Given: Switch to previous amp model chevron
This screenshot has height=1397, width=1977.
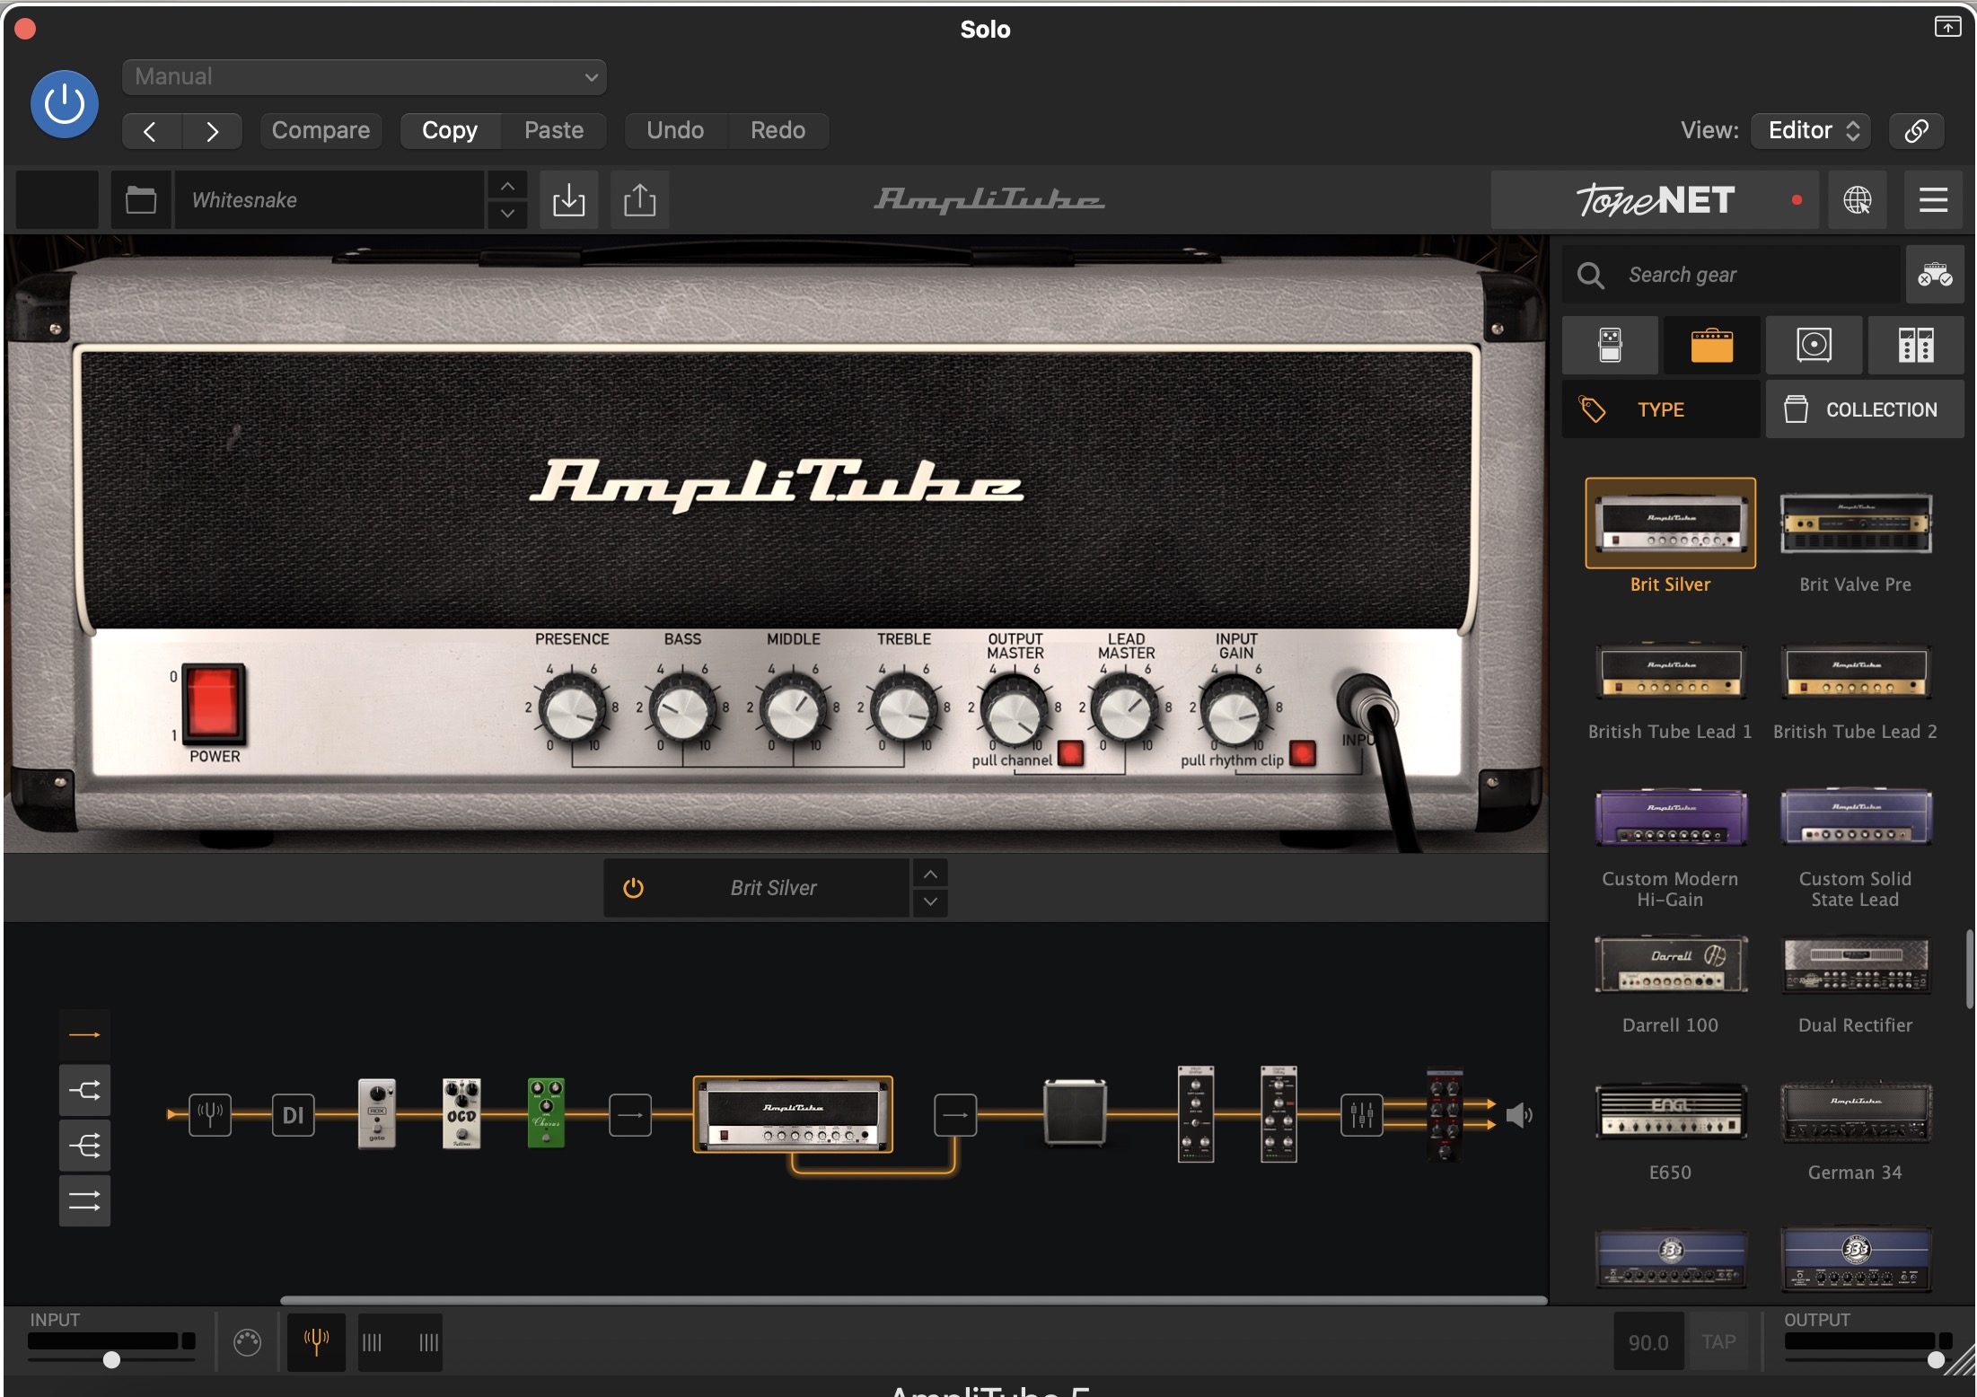Looking at the screenshot, I should [930, 874].
